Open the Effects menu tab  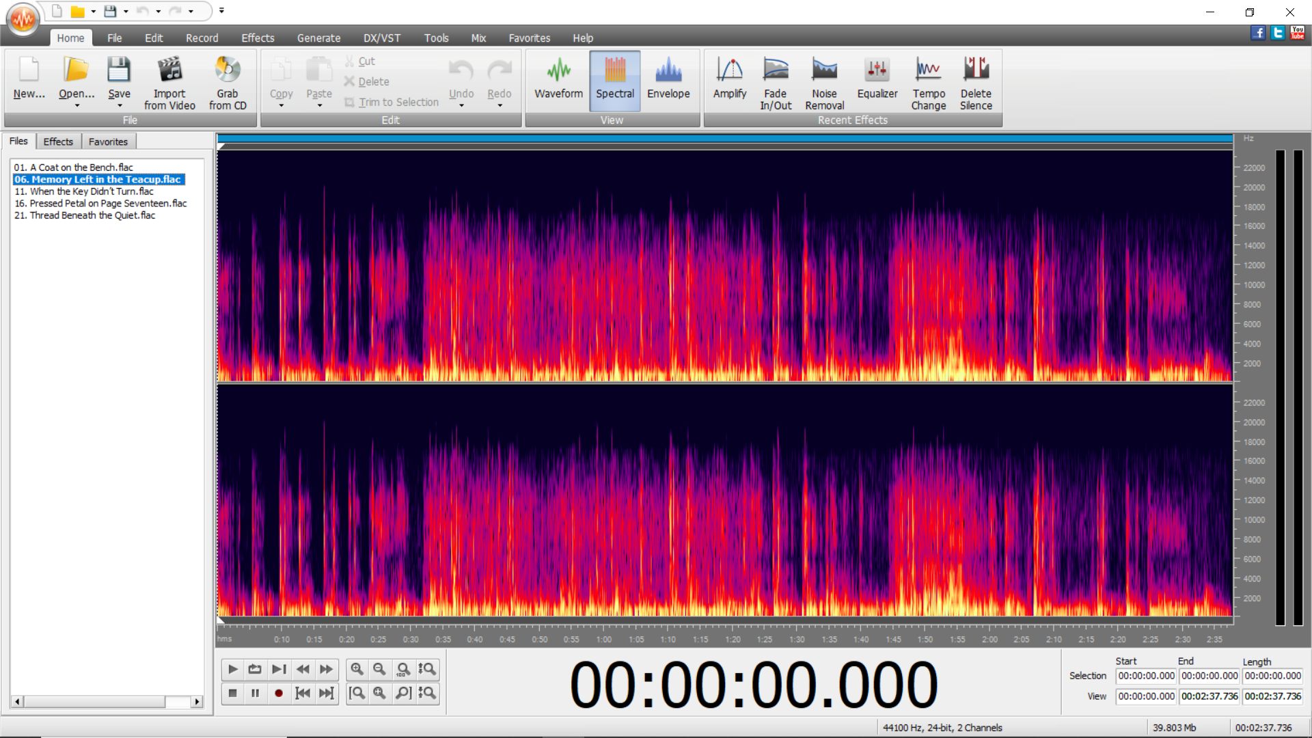coord(258,38)
